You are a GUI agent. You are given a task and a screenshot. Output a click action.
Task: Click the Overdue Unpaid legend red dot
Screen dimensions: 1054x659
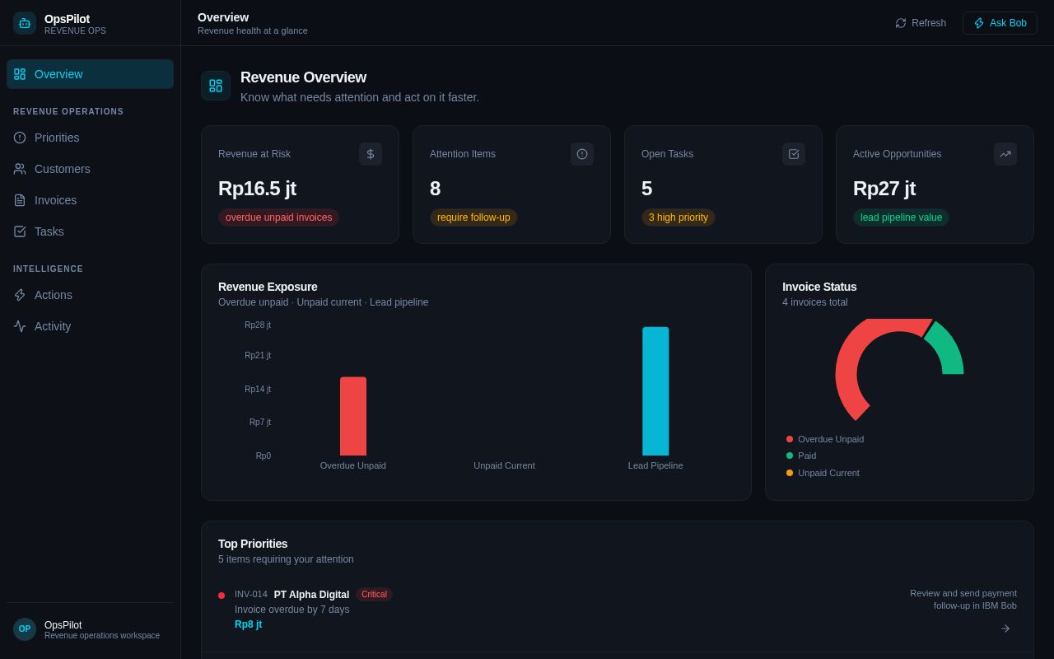point(790,439)
